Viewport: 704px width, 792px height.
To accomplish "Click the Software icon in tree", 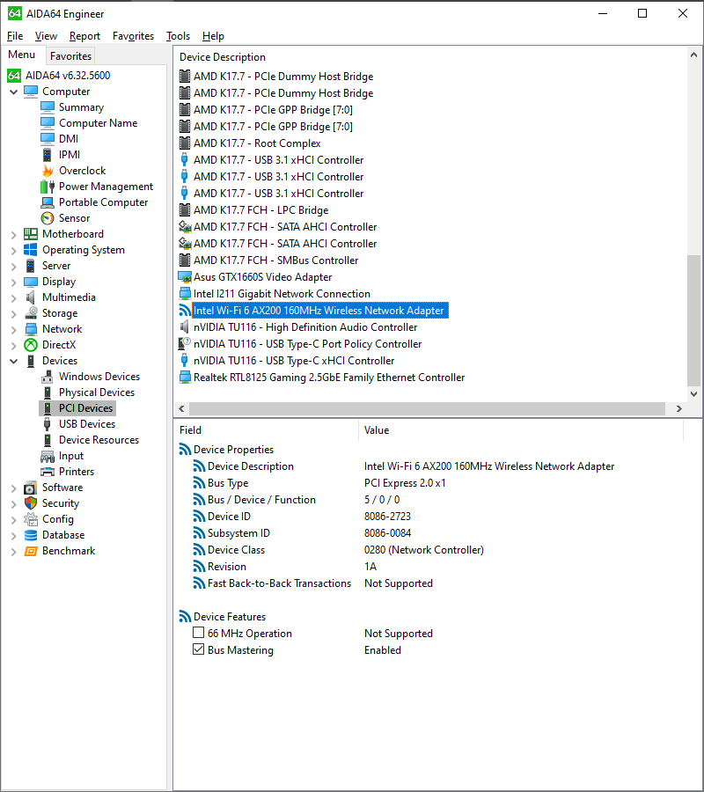I will pos(31,488).
